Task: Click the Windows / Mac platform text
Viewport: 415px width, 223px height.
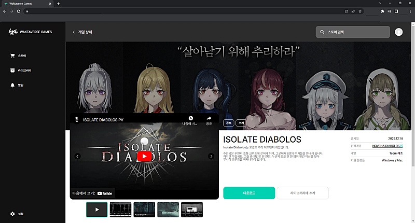Action: tap(392, 160)
